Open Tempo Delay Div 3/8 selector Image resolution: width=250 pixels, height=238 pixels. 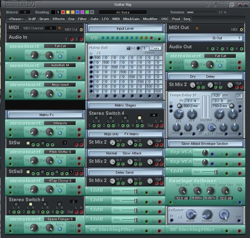219,101
